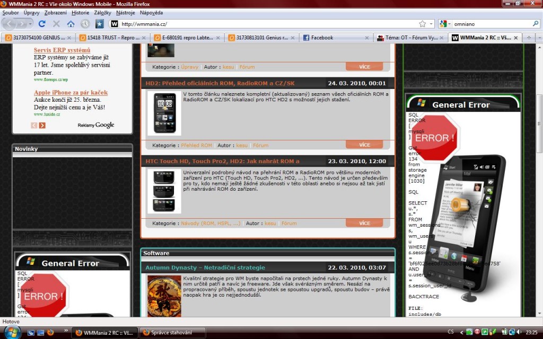Close the WMMania 2 RC tab
The height and width of the screenshot is (339, 543).
click(515, 38)
